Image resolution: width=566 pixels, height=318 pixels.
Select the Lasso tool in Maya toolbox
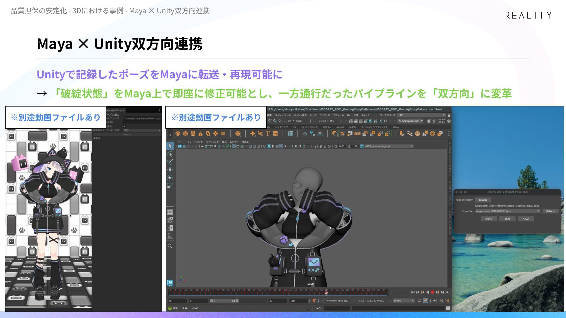(170, 154)
